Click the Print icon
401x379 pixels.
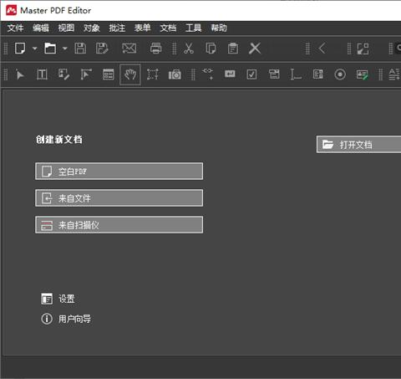(155, 49)
